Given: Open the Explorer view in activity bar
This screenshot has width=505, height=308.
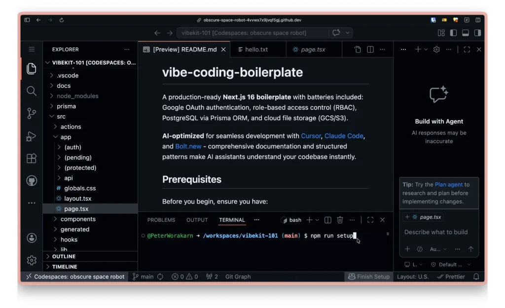Looking at the screenshot, I should [31, 68].
